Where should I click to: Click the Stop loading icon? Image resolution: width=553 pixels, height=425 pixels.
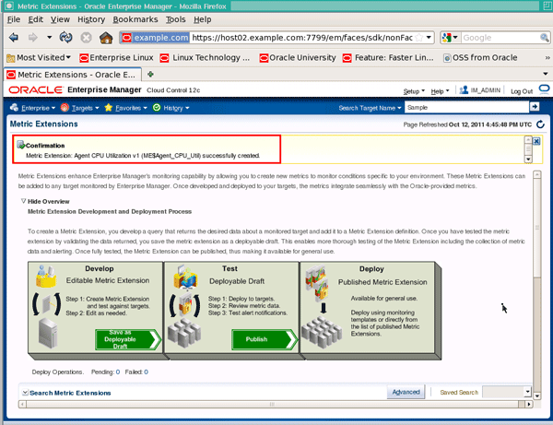[86, 38]
